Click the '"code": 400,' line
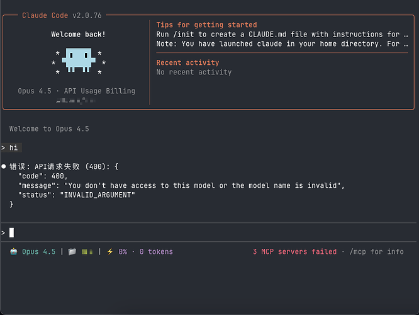This screenshot has width=419, height=315. (x=43, y=176)
